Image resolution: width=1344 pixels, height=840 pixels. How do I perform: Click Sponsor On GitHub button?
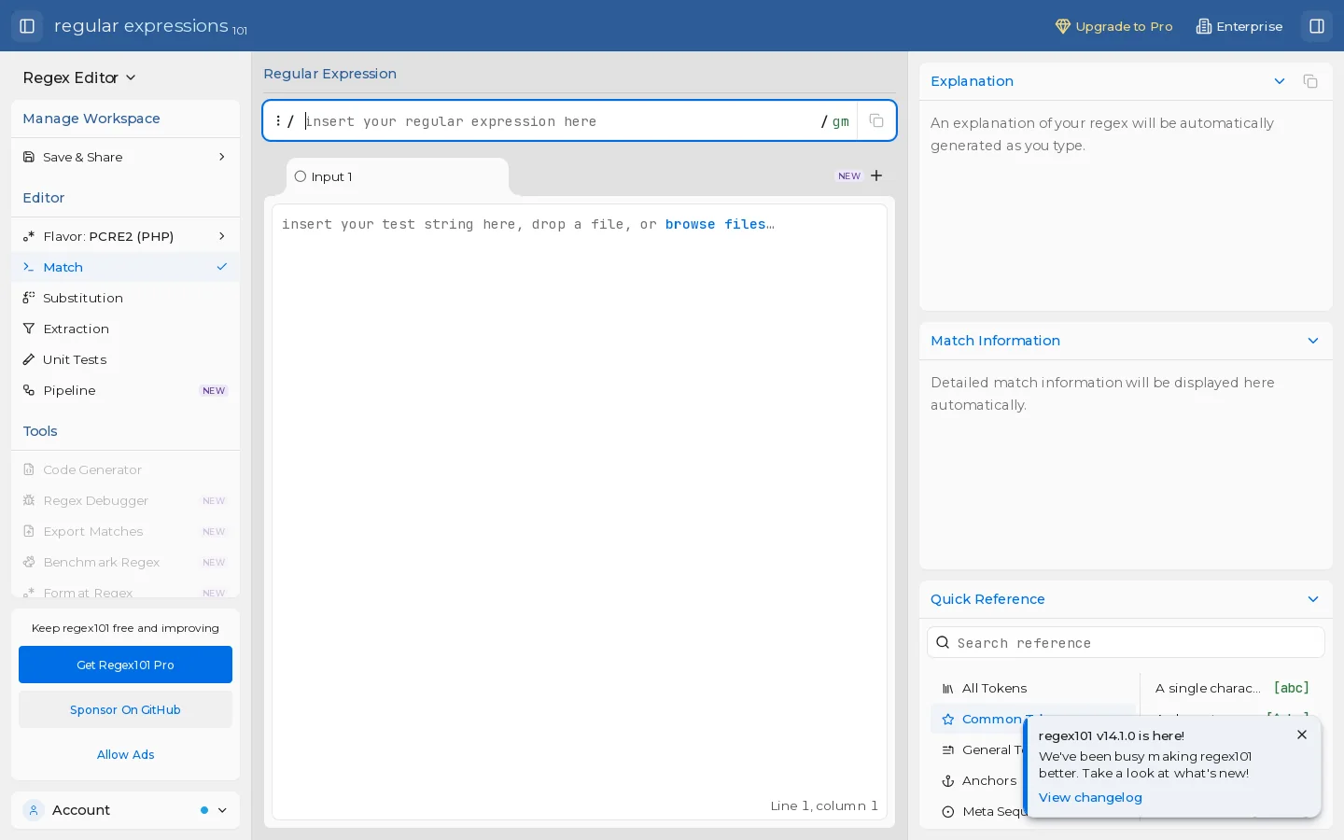pos(125,709)
